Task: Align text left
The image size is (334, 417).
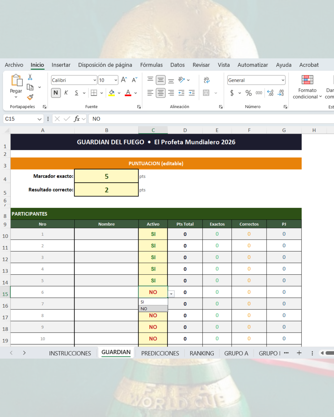Action: pos(150,93)
